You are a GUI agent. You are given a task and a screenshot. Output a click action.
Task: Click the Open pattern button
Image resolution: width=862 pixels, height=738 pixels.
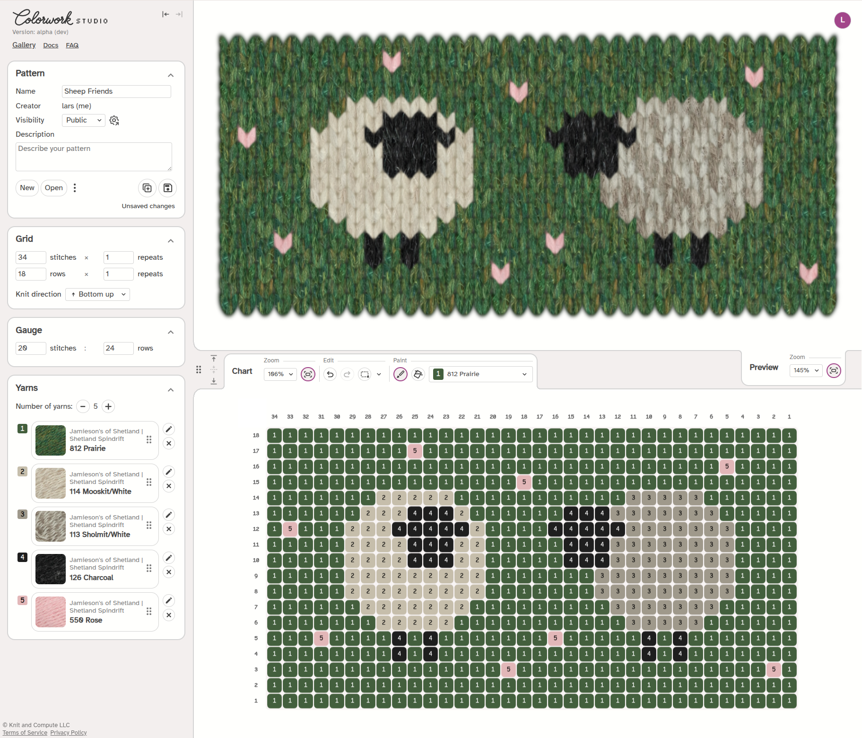click(54, 188)
